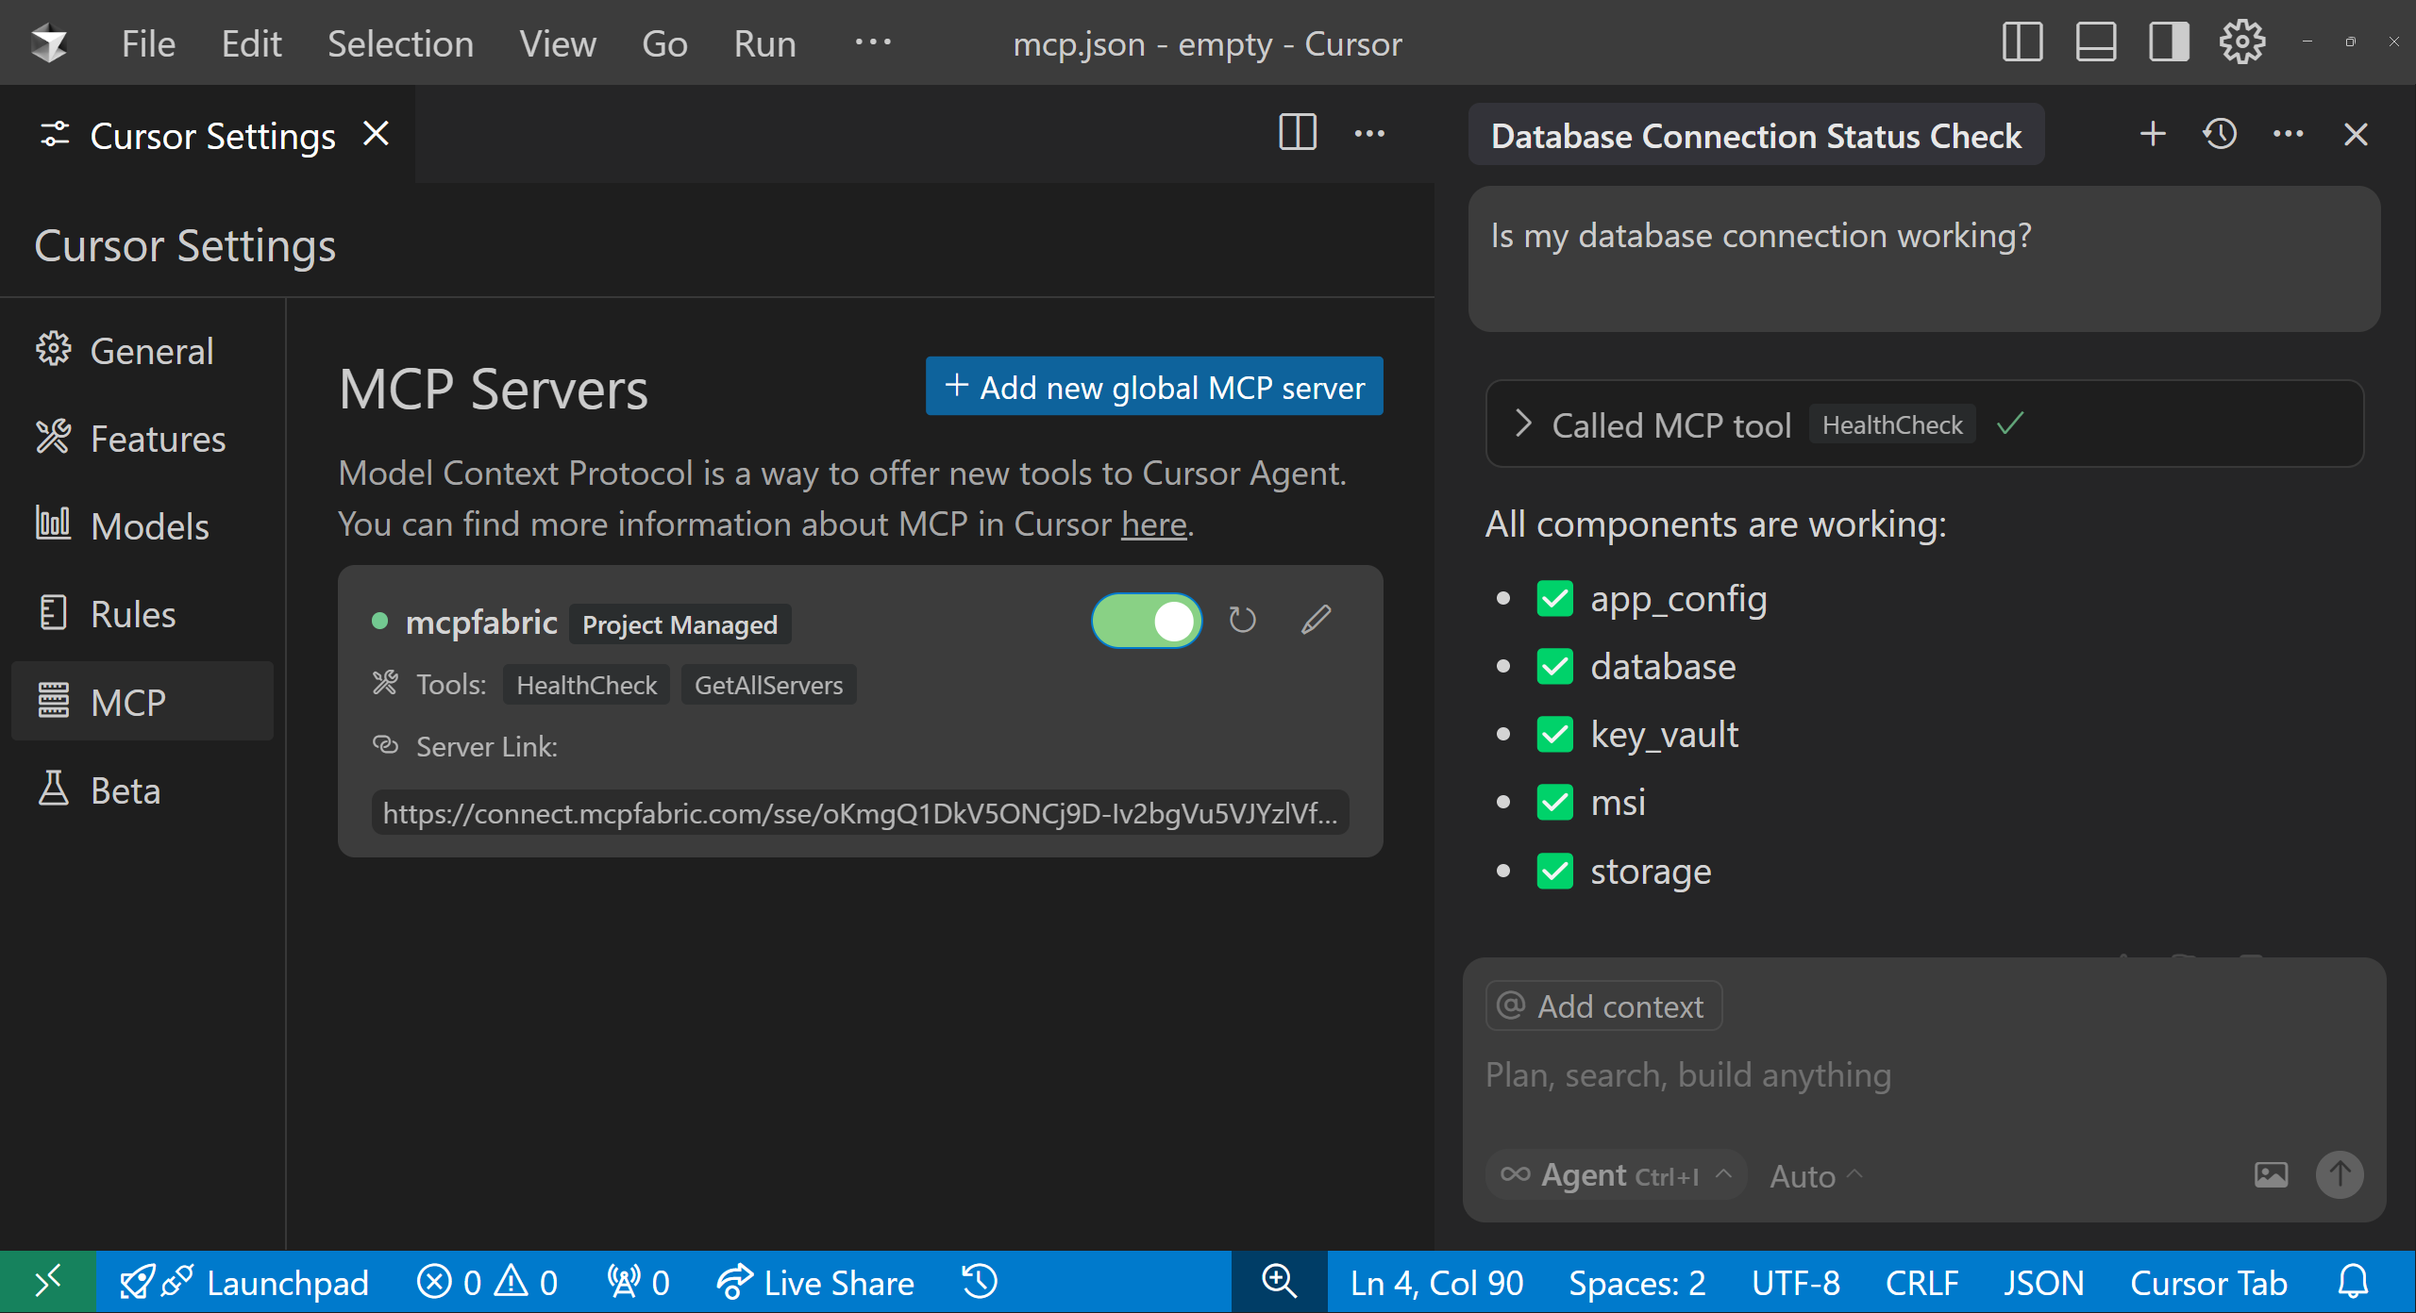Disable the mcpfabric server toggle
This screenshot has height=1313, width=2416.
1146,620
